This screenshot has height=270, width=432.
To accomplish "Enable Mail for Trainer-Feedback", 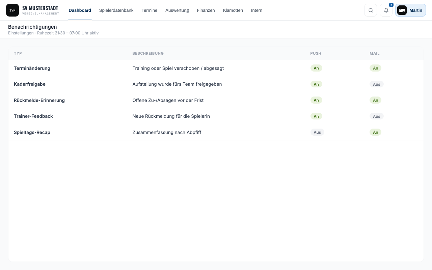I will tap(377, 116).
